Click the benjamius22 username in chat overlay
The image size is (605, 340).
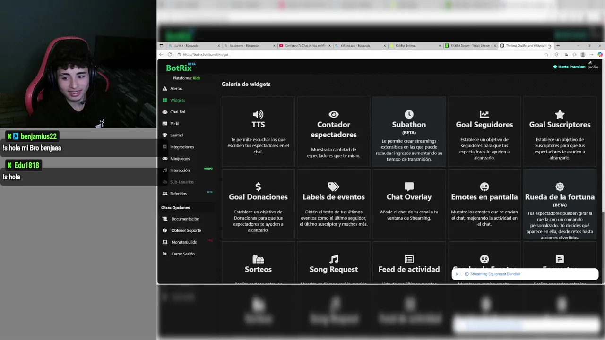(38, 136)
